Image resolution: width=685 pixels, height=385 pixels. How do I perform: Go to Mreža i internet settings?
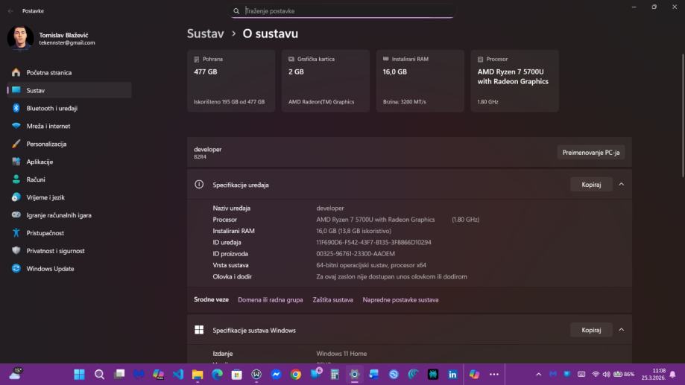coord(69,126)
